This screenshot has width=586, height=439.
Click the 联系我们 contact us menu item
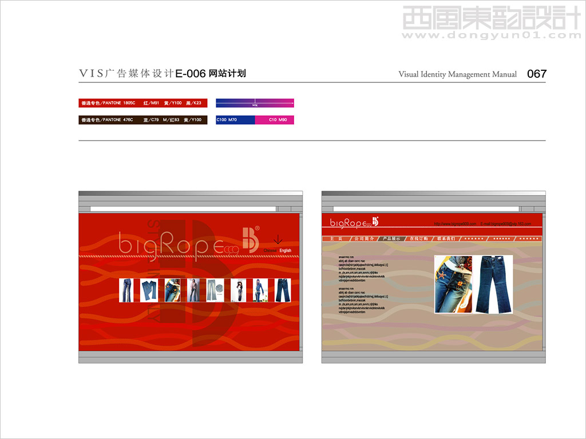(448, 238)
